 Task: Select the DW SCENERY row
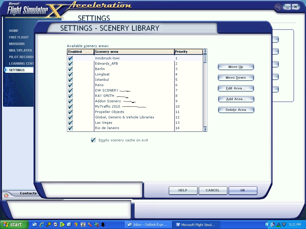(135, 90)
